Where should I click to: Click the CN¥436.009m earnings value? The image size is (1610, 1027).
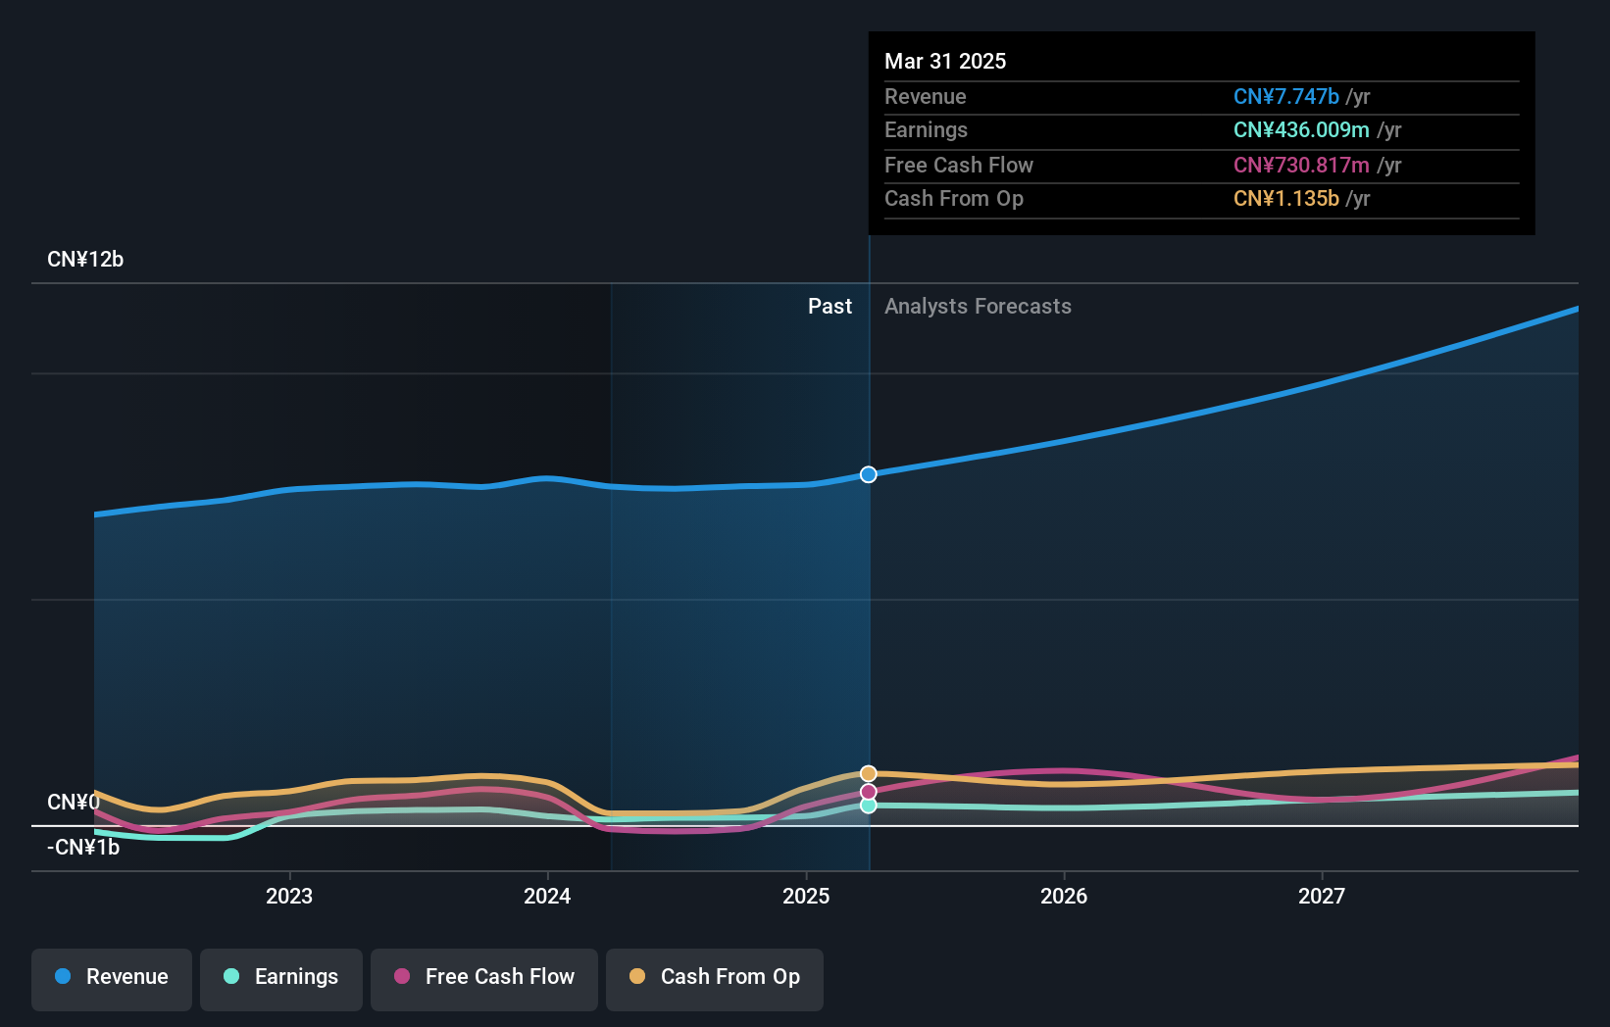point(1301,130)
